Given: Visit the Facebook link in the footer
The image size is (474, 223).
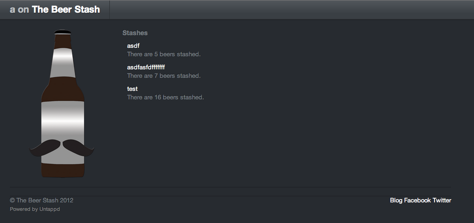Looking at the screenshot, I should 417,201.
